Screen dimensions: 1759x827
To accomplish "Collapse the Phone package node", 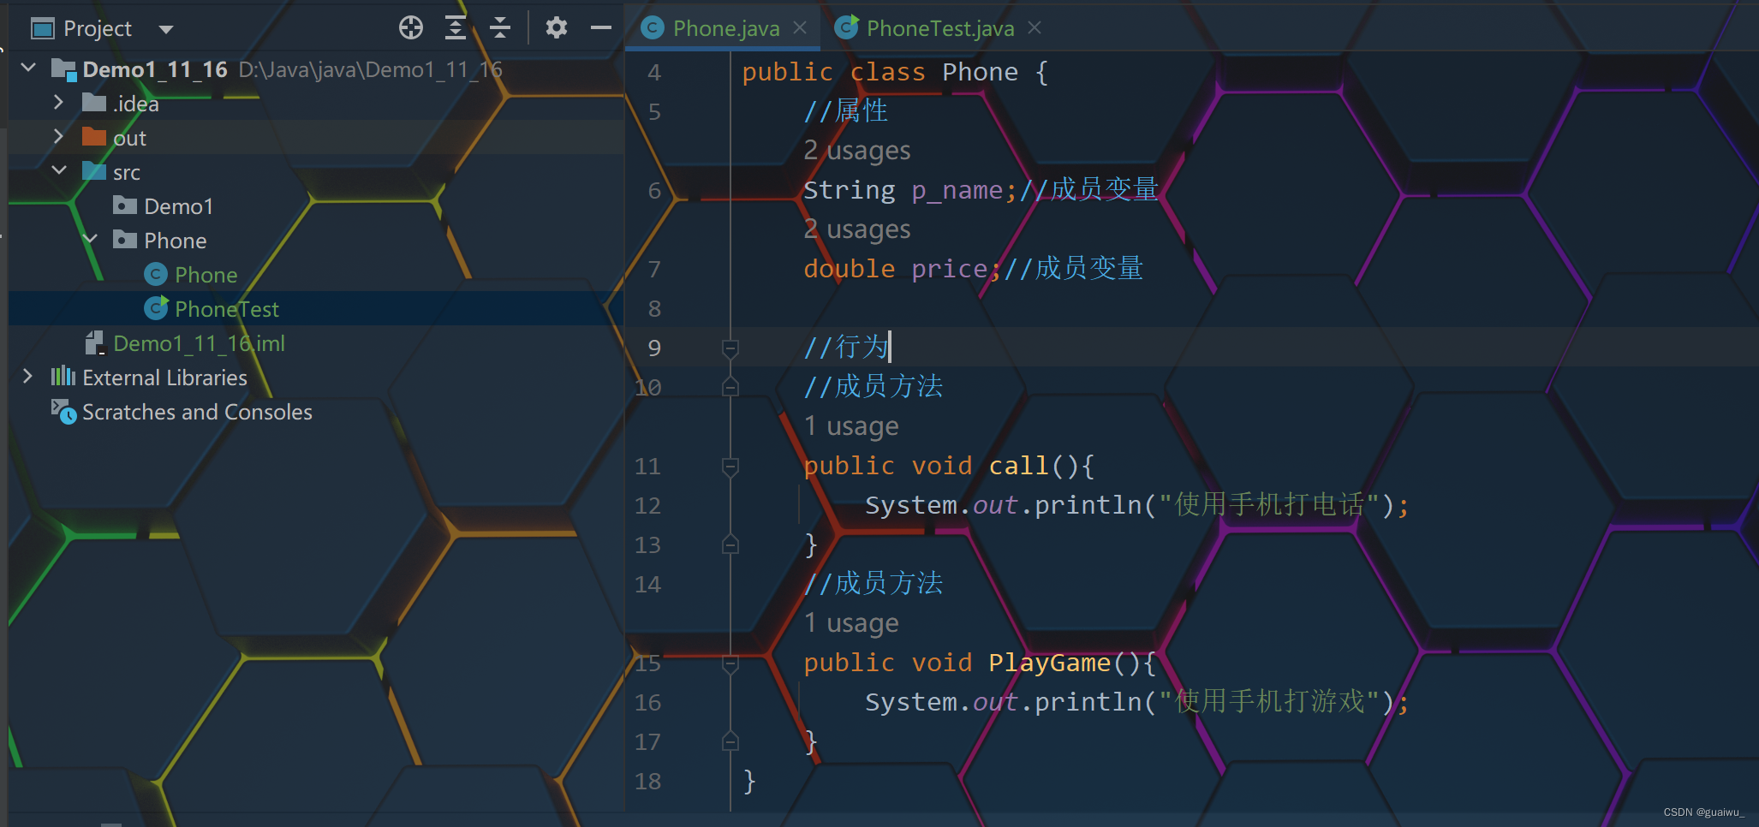I will pyautogui.click(x=90, y=240).
